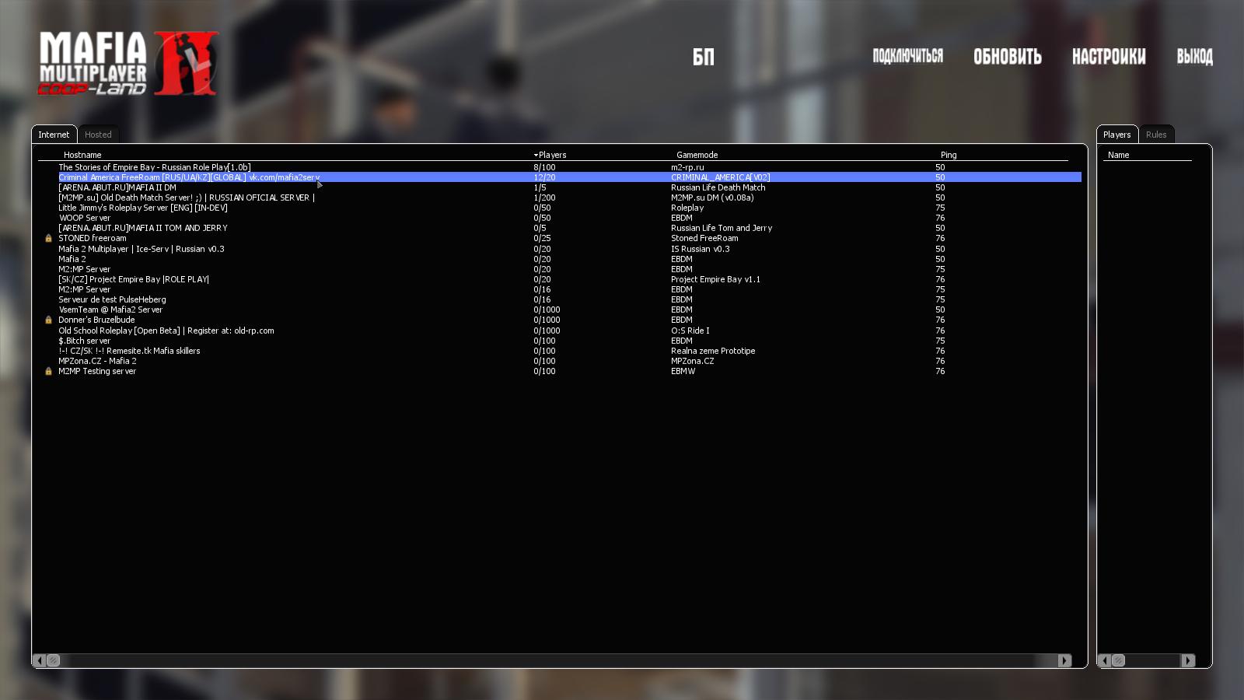Open НАСТРОЙКИ settings
Viewport: 1244px width, 700px height.
(x=1109, y=57)
